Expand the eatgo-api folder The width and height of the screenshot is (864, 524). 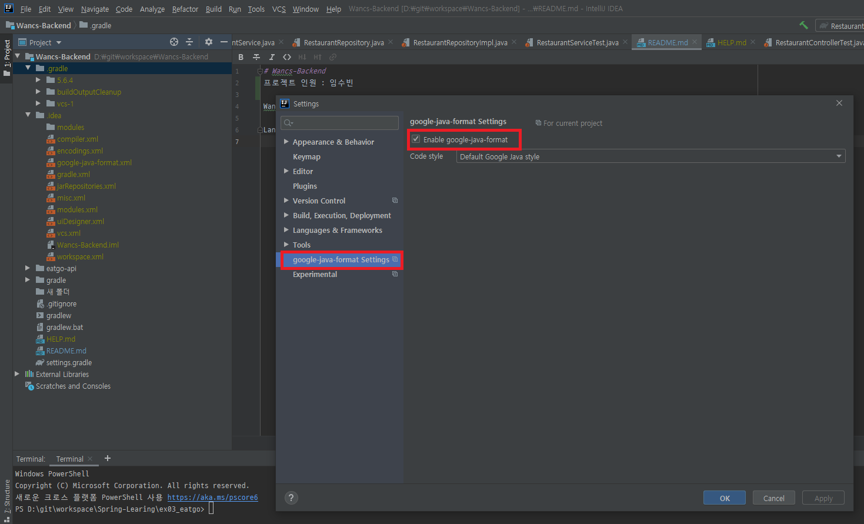coord(28,268)
